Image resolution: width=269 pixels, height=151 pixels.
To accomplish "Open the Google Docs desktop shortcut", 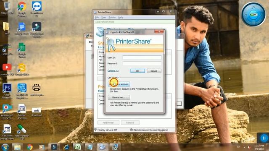I will (x=22, y=29).
